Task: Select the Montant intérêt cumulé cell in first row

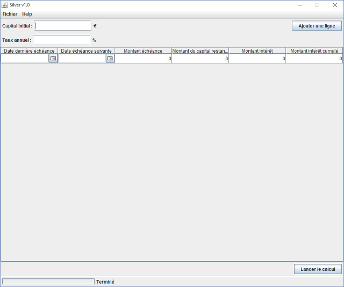Action: pyautogui.click(x=314, y=59)
